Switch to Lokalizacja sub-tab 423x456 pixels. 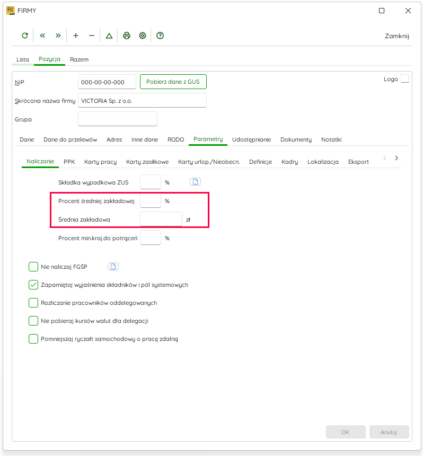pos(323,162)
